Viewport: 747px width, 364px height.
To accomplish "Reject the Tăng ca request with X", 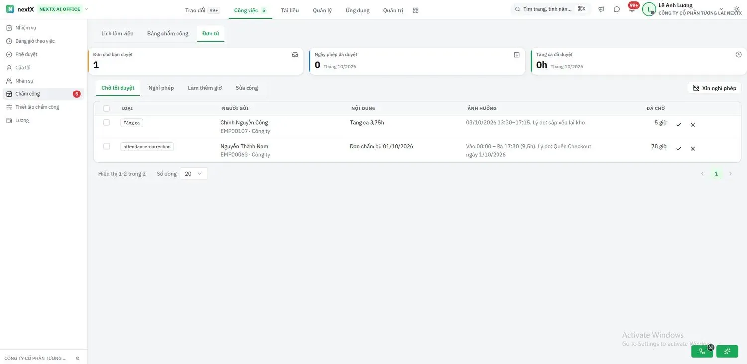I will pyautogui.click(x=693, y=125).
